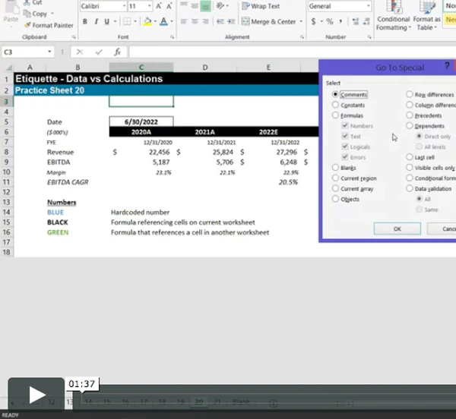456x419 pixels.
Task: Click Merge & Center button
Action: [269, 21]
